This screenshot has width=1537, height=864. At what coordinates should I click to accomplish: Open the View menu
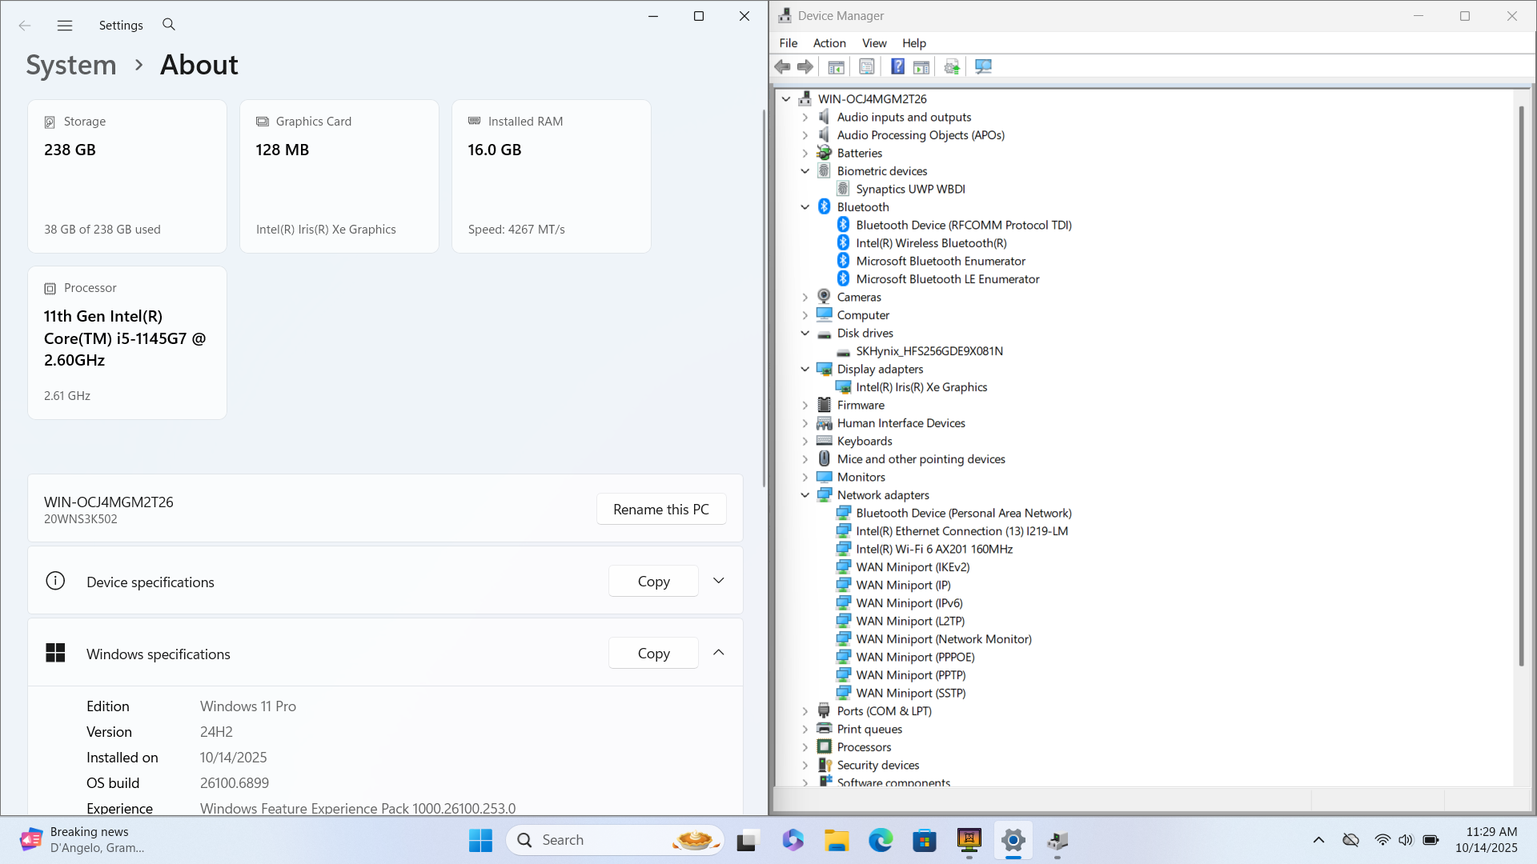click(x=873, y=43)
